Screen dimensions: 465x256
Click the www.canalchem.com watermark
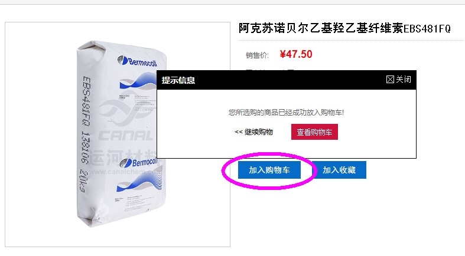click(x=125, y=172)
